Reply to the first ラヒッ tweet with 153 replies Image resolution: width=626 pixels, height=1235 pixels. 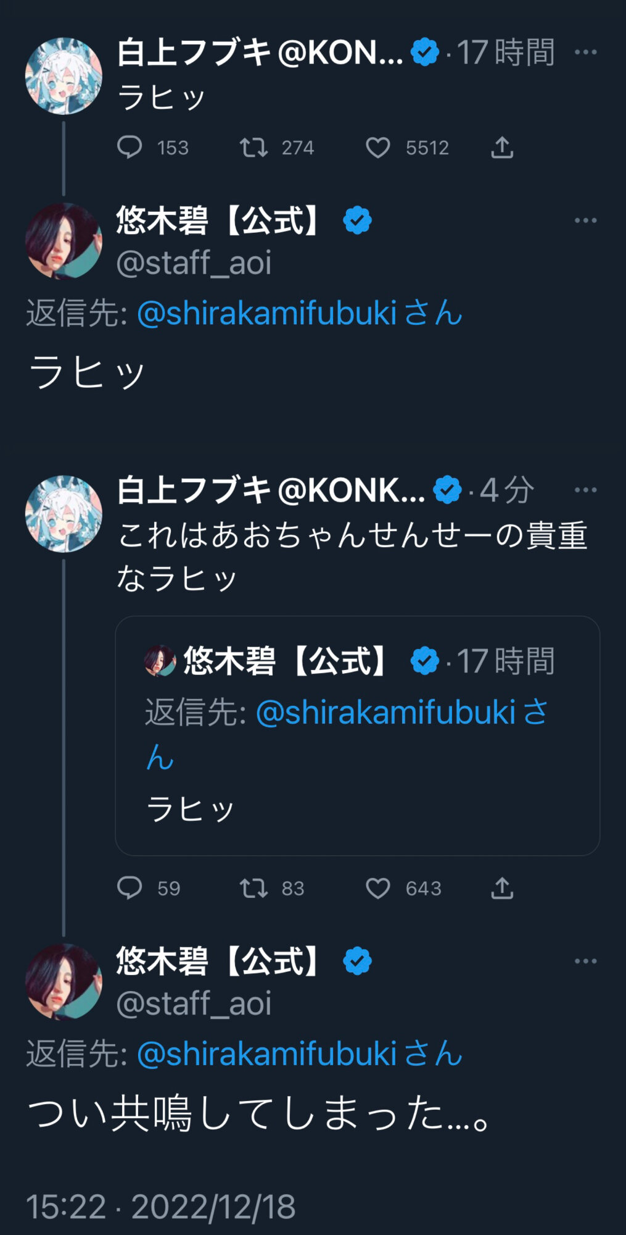[x=130, y=148]
